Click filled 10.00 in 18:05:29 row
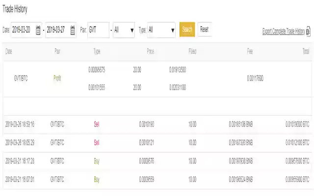This screenshot has width=314, height=196. [x=192, y=143]
